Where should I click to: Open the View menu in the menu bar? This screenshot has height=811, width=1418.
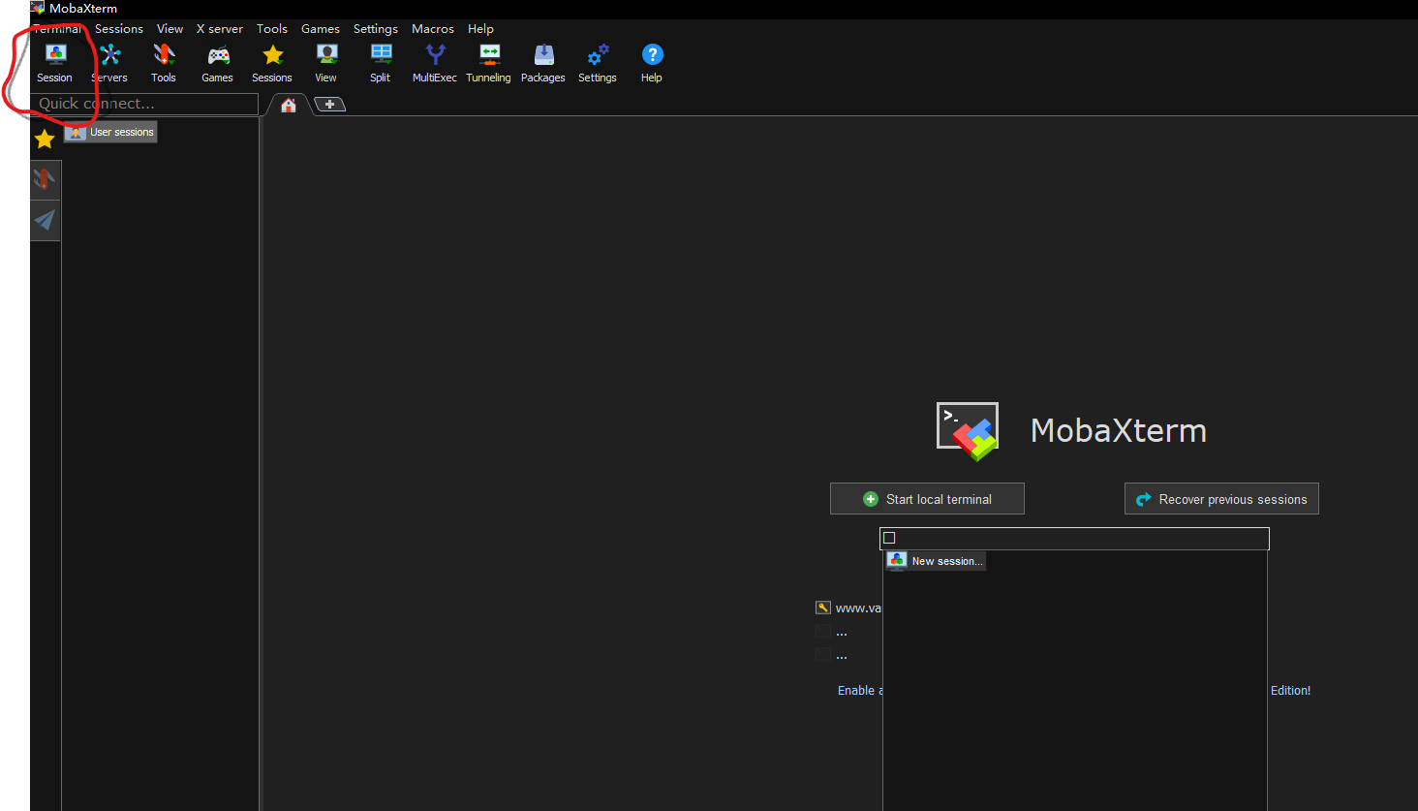pyautogui.click(x=170, y=29)
